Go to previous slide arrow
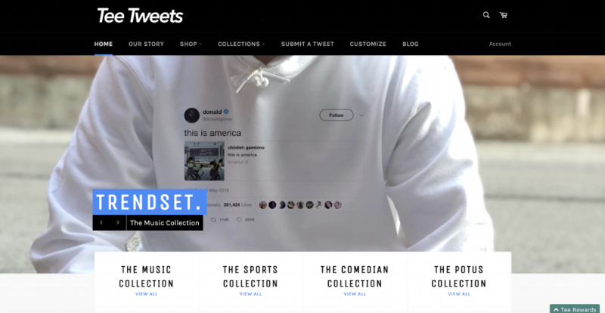Screen dimensions: 605x313 point(101,222)
